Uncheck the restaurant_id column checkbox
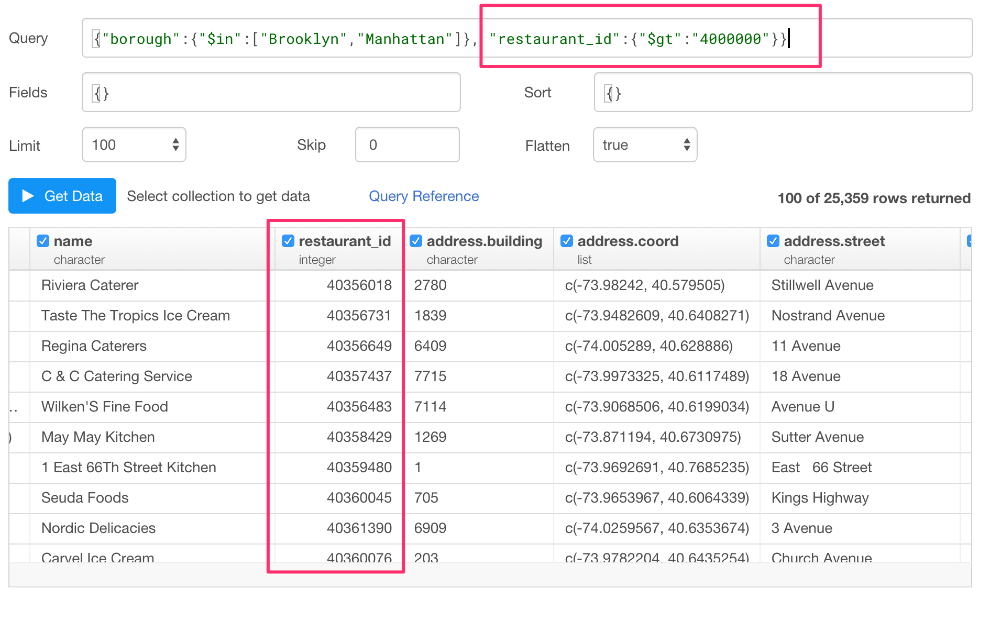 coord(288,241)
